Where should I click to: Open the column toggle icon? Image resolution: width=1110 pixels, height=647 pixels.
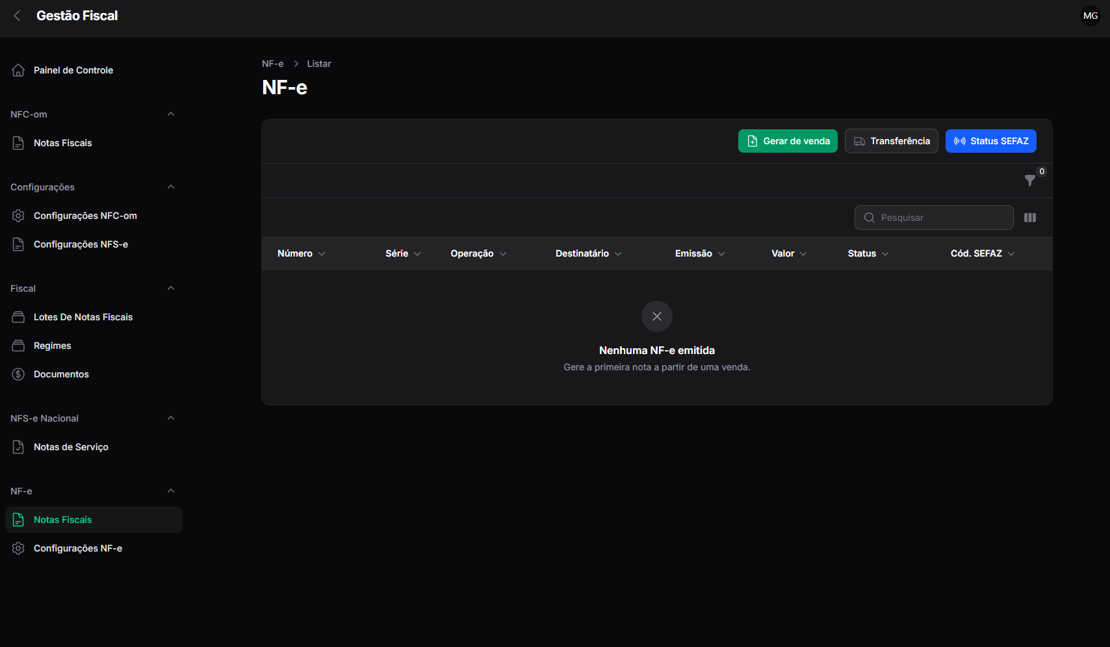pyautogui.click(x=1030, y=218)
